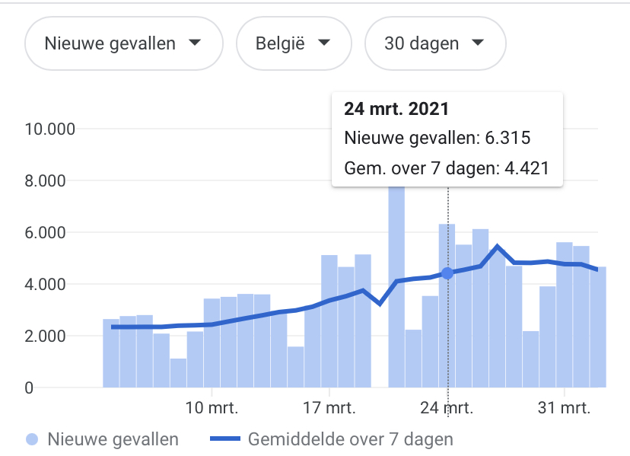Click the 10.000 y-axis label
This screenshot has height=456, width=630.
[x=49, y=129]
